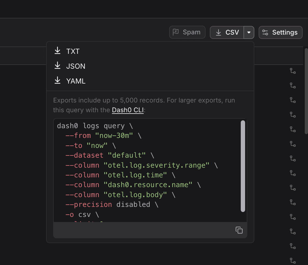Click the JSON download icon
The width and height of the screenshot is (308, 265).
coord(57,65)
